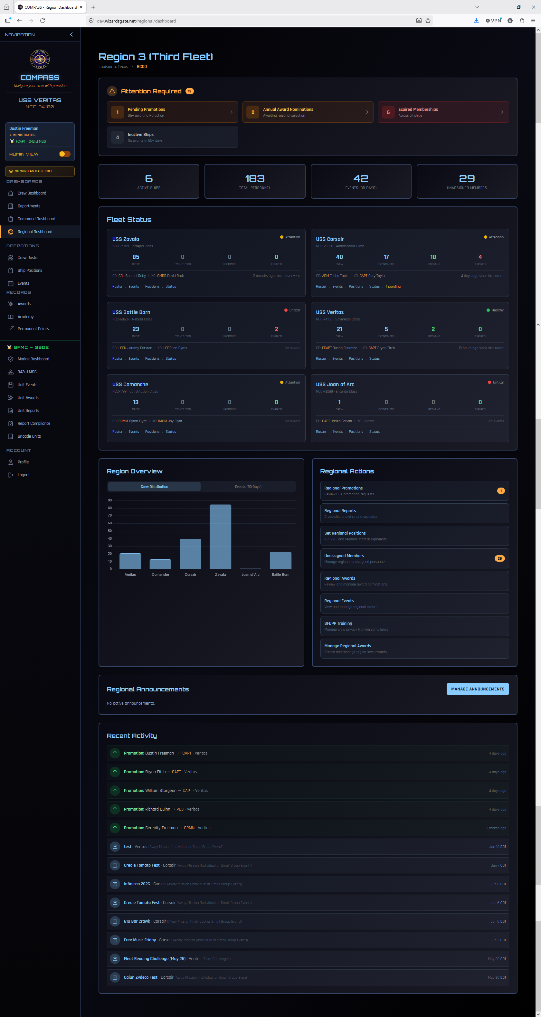541x1017 pixels.
Task: Open the VPN toolbar button
Action: coord(494,21)
